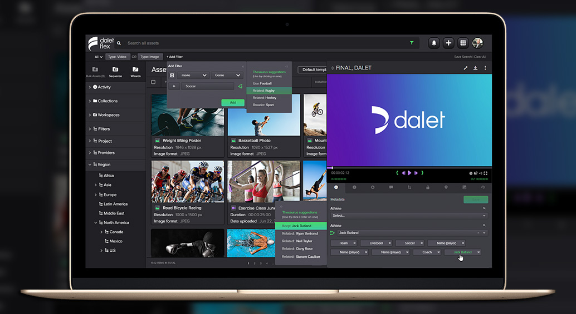576x314 pixels.
Task: Remove the Coach tag
Action: [438, 252]
